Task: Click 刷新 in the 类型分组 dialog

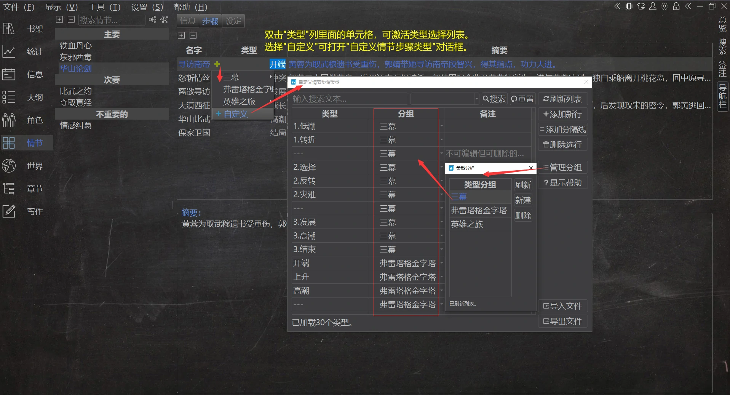Action: [523, 185]
